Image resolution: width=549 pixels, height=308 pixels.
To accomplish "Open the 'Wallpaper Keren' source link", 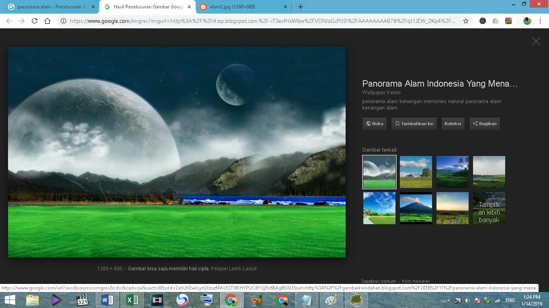I will [381, 93].
